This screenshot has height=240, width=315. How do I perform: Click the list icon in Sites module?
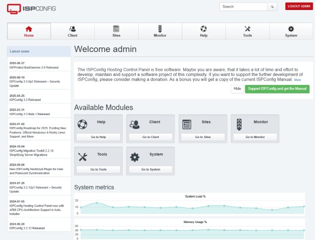point(187,123)
